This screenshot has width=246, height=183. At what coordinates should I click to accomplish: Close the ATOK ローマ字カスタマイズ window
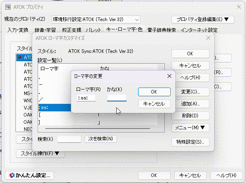[208, 38]
